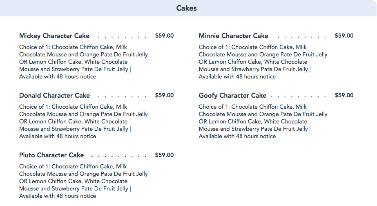Select the Goofy Character Cake title
The width and height of the screenshot is (377, 206).
(x=232, y=96)
